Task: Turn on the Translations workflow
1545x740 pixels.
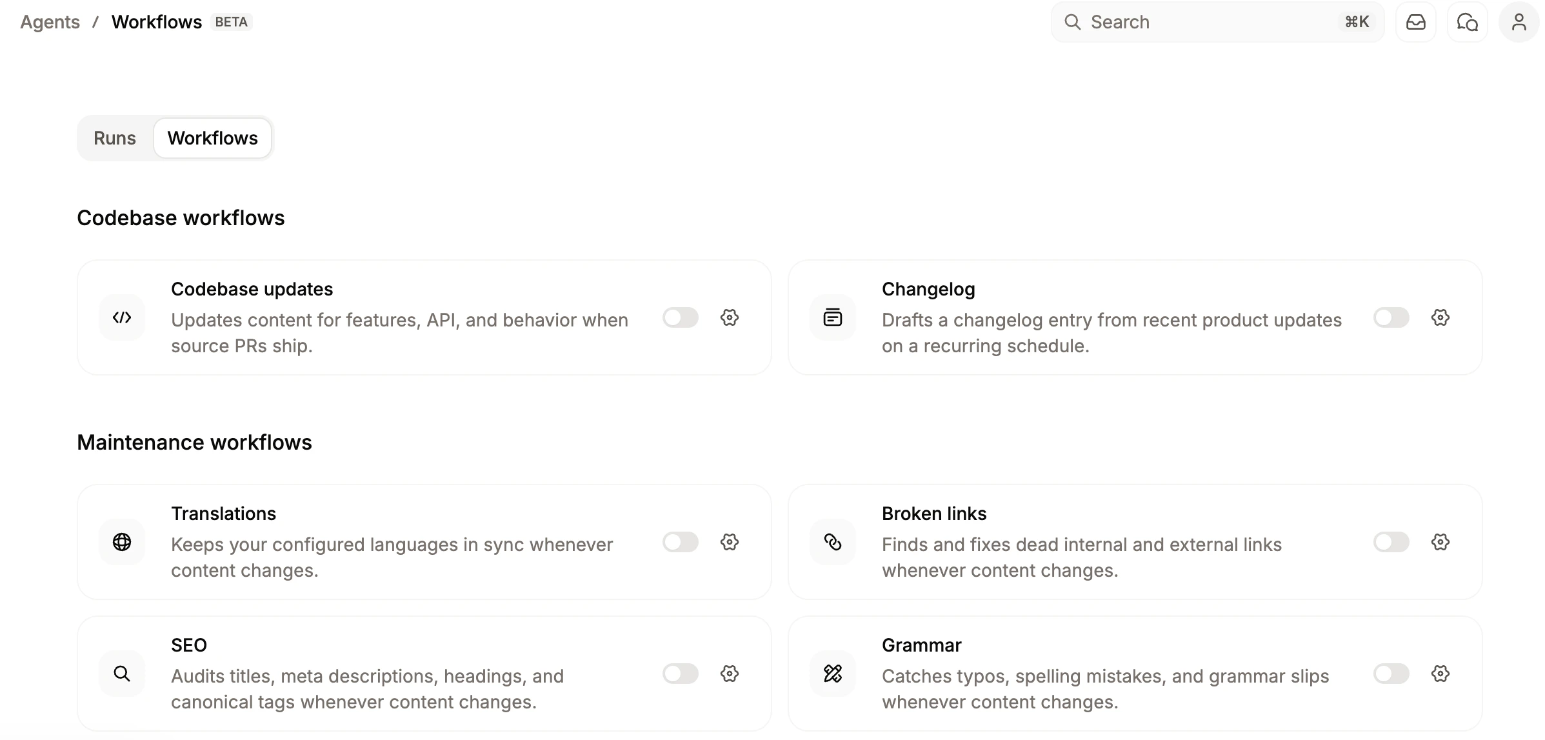Action: [x=680, y=543]
